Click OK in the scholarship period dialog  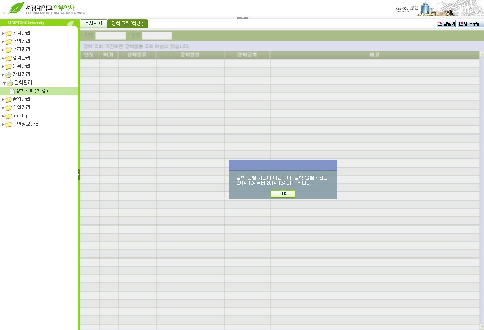click(x=283, y=194)
